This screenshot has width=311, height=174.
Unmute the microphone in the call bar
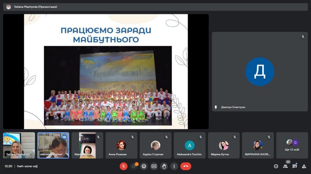[124, 166]
